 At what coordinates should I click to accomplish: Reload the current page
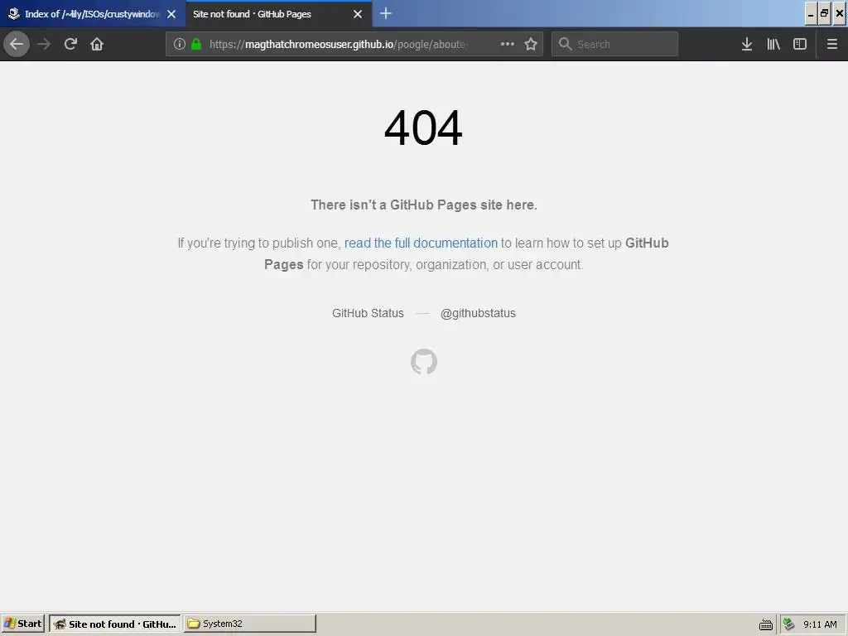70,44
